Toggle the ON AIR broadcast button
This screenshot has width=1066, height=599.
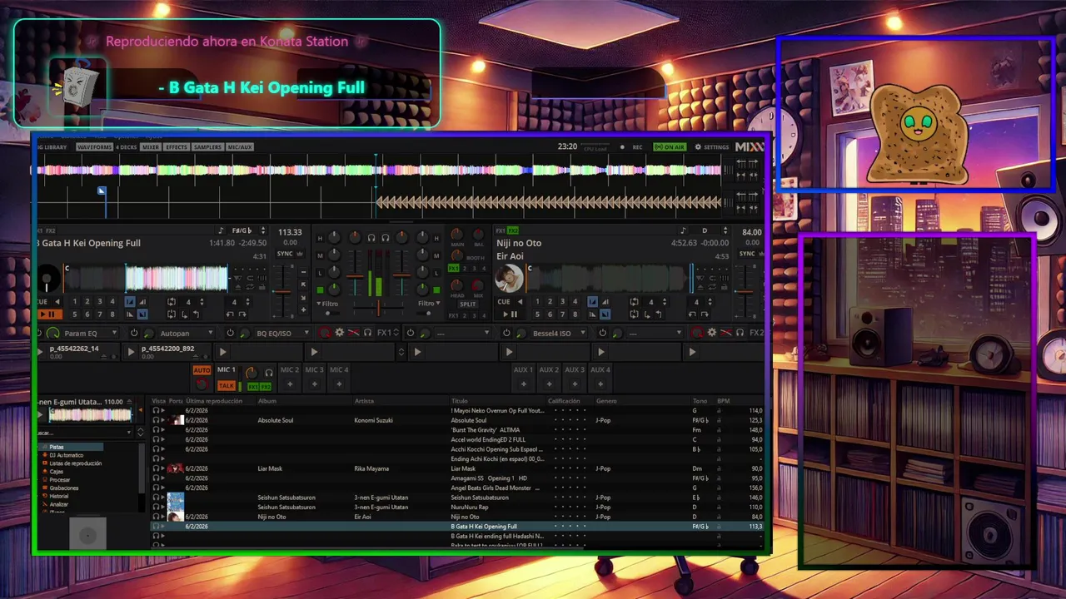point(670,147)
